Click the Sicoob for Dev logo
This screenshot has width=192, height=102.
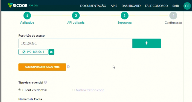[23, 6]
